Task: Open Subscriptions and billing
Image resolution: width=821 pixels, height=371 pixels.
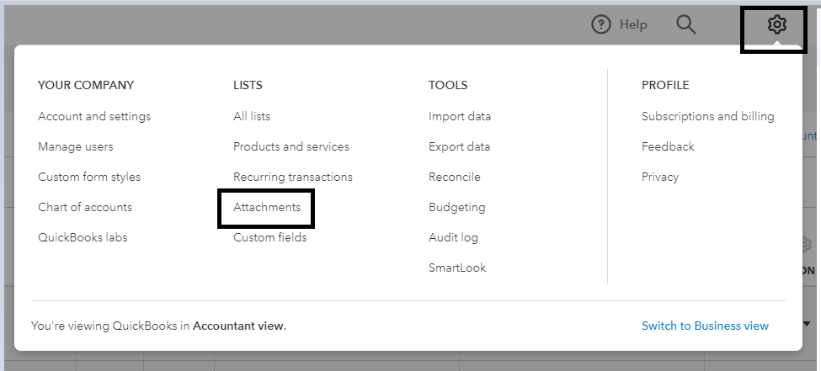Action: pyautogui.click(x=707, y=116)
